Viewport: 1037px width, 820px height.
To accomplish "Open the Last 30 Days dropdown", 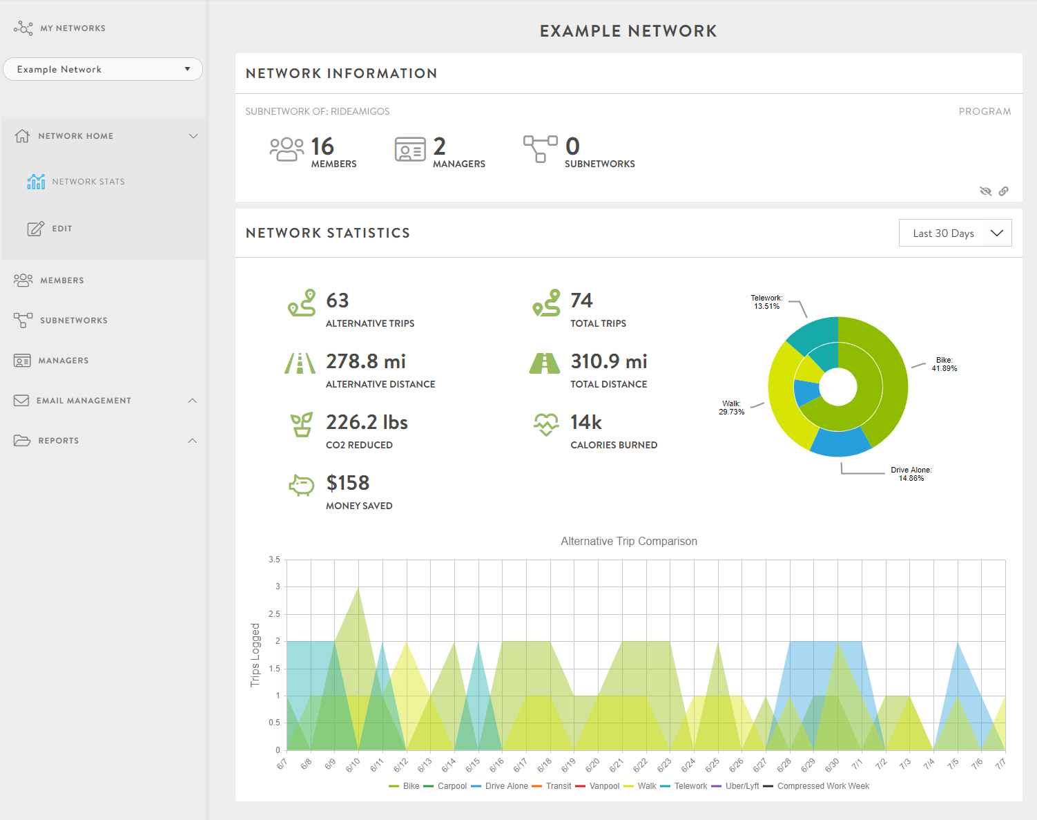I will point(956,233).
